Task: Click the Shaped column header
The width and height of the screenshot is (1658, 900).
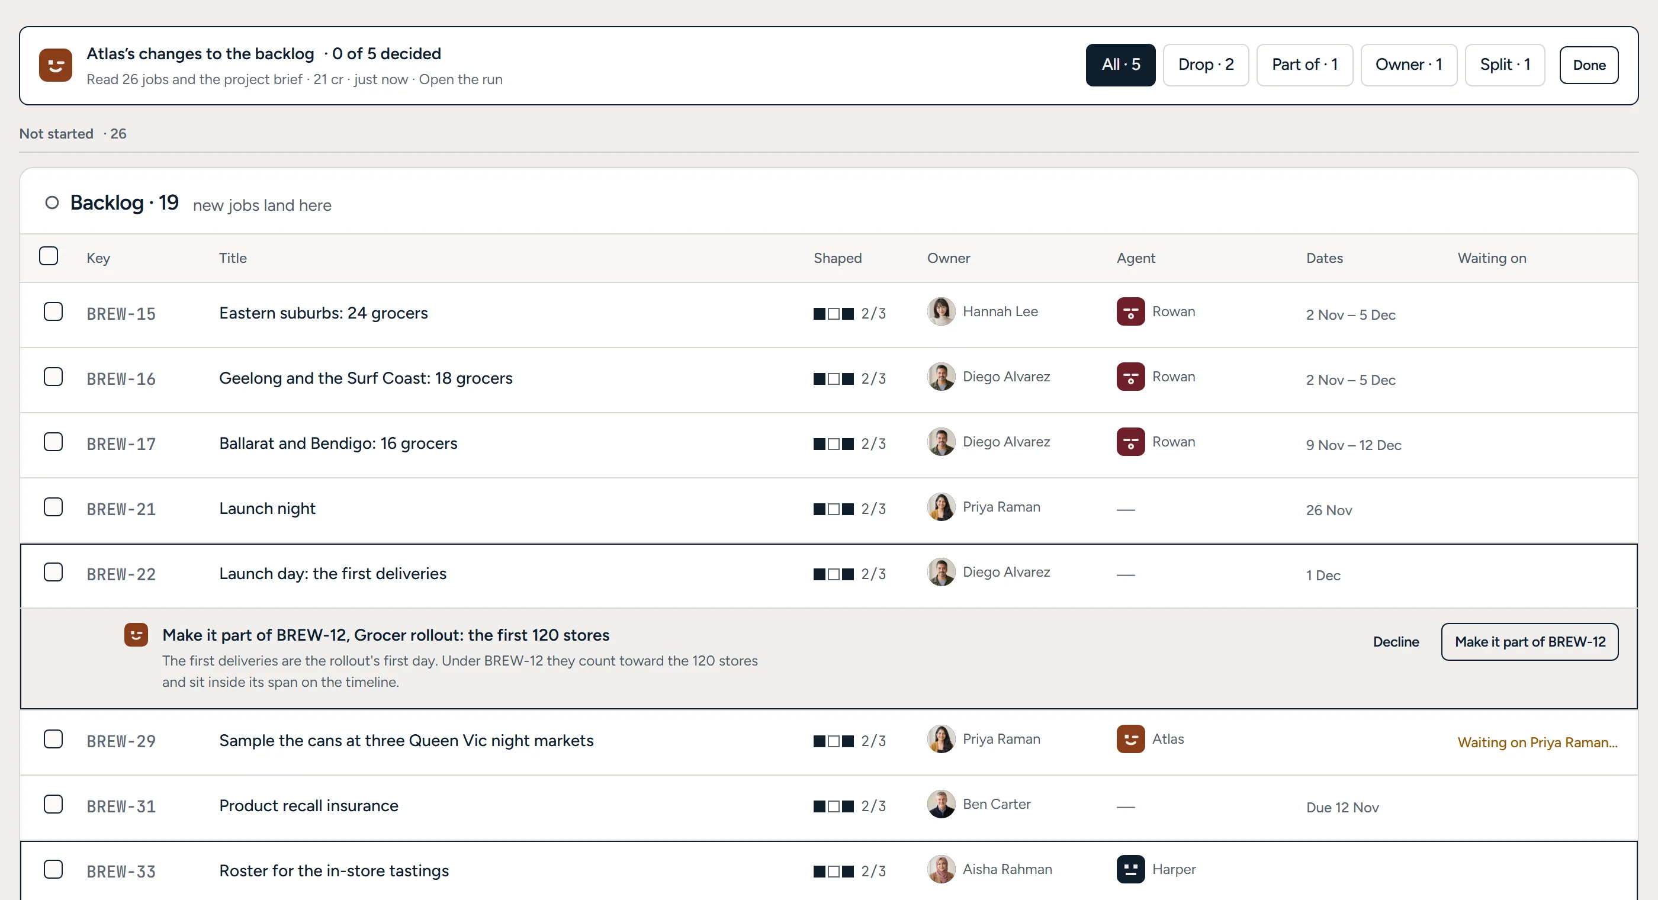Action: pyautogui.click(x=837, y=258)
